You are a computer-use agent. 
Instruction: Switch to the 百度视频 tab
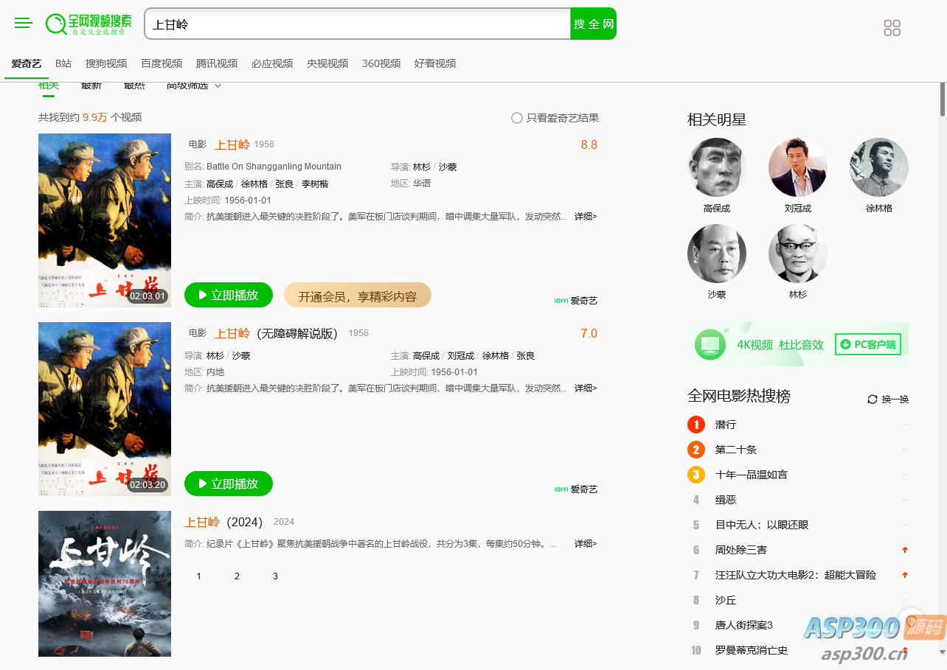162,63
